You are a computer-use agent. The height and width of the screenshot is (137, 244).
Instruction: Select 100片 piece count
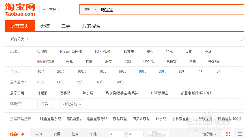coord(82,72)
